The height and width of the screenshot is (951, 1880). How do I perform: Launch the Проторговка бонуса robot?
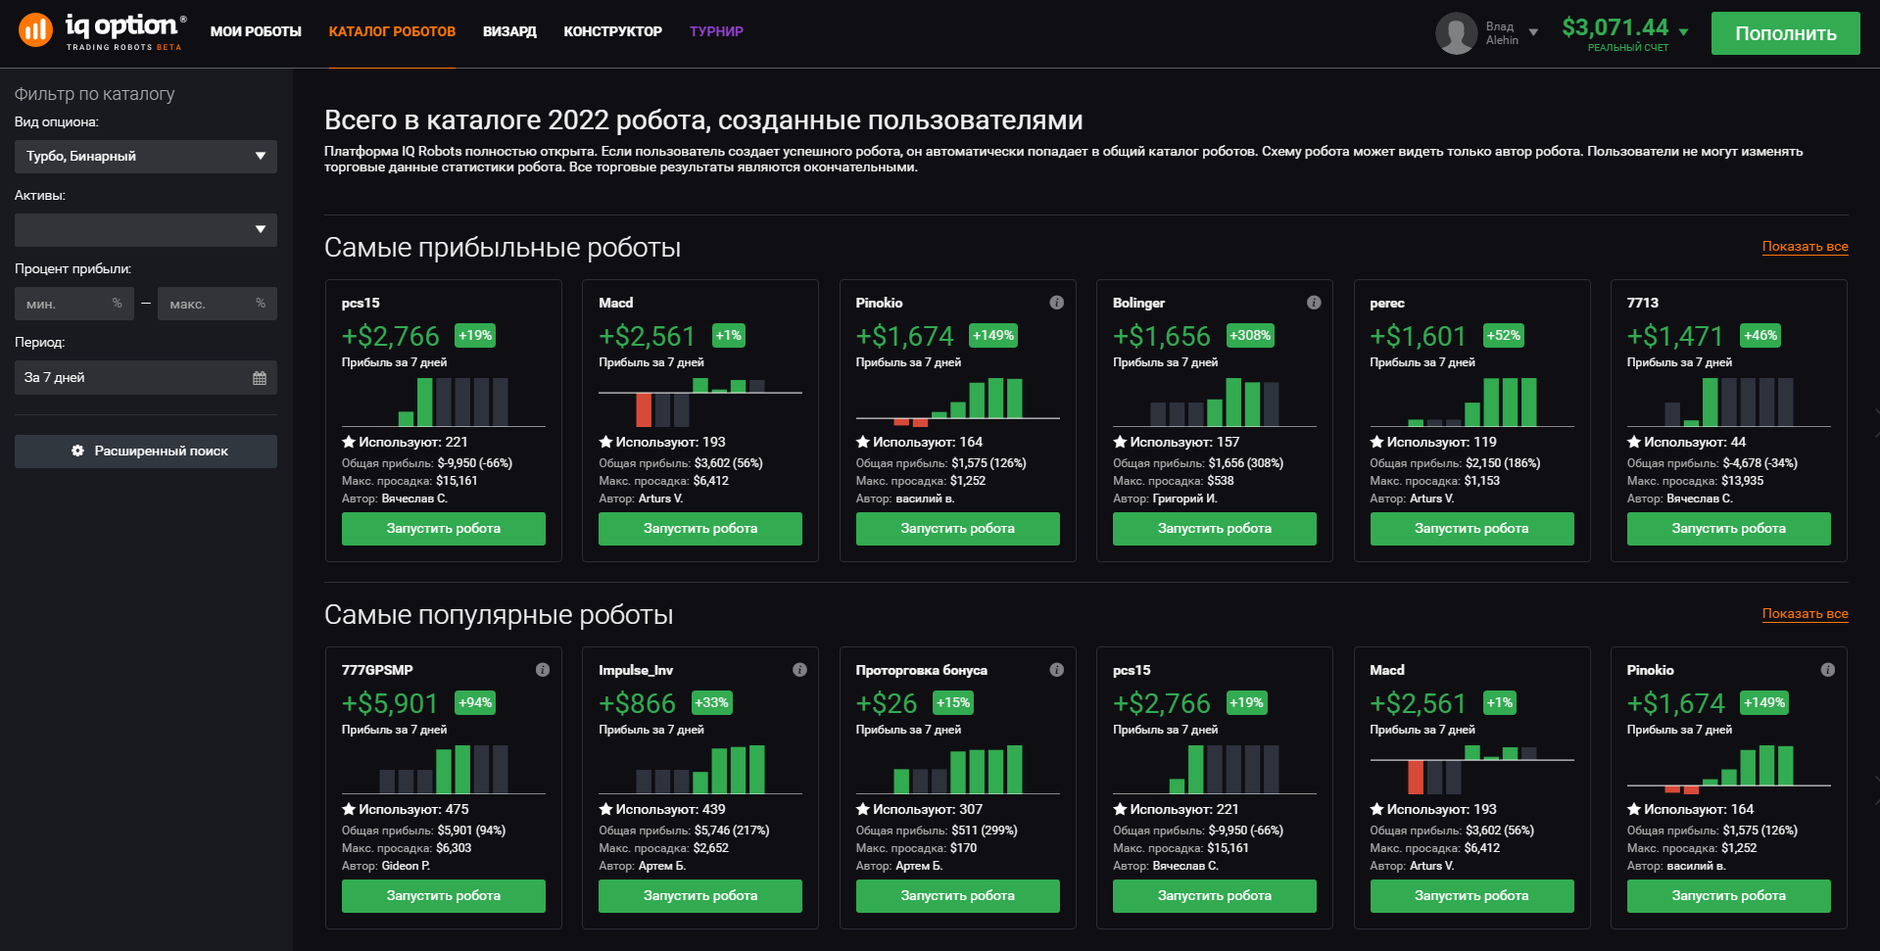coord(958,896)
